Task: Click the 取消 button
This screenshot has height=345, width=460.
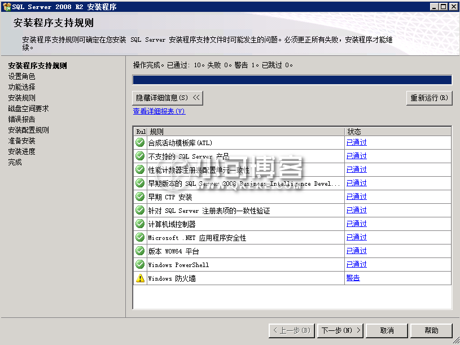Action: coord(387,331)
